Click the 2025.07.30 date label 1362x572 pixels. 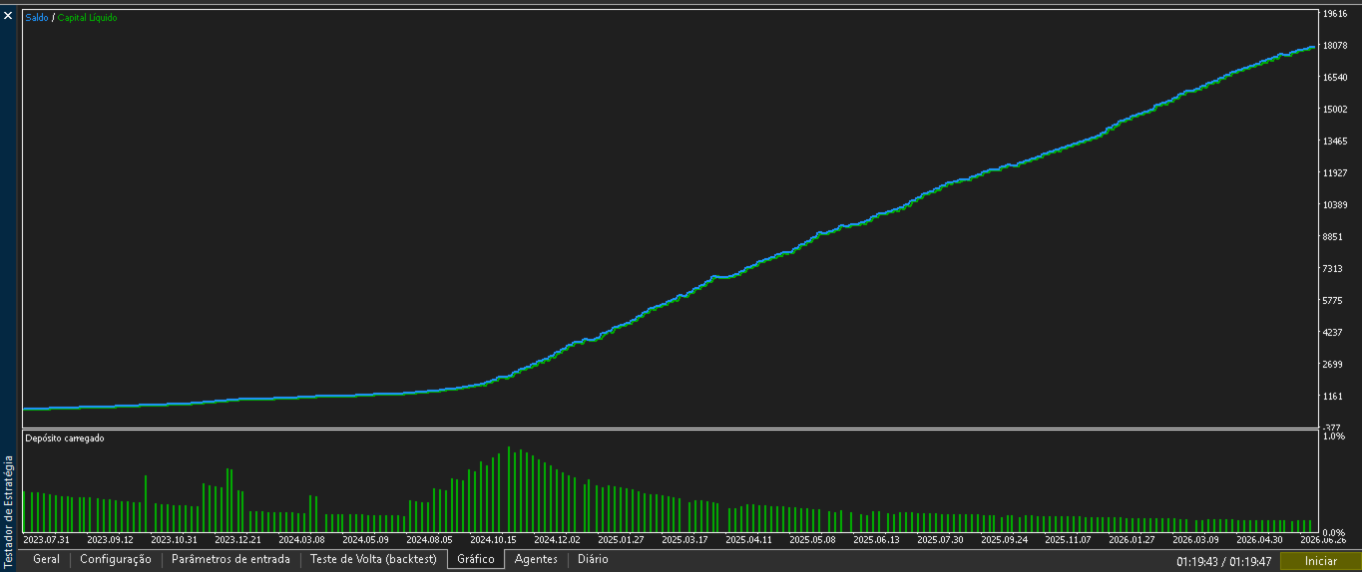tap(940, 540)
